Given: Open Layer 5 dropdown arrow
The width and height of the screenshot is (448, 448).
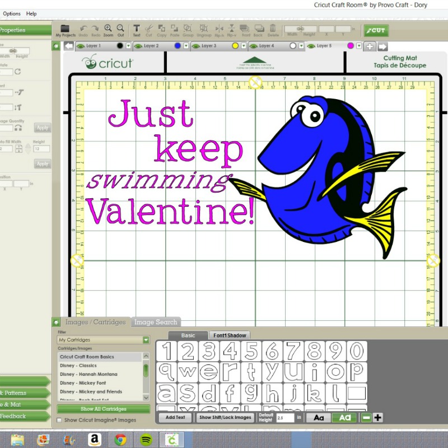Looking at the screenshot, I should [x=359, y=46].
